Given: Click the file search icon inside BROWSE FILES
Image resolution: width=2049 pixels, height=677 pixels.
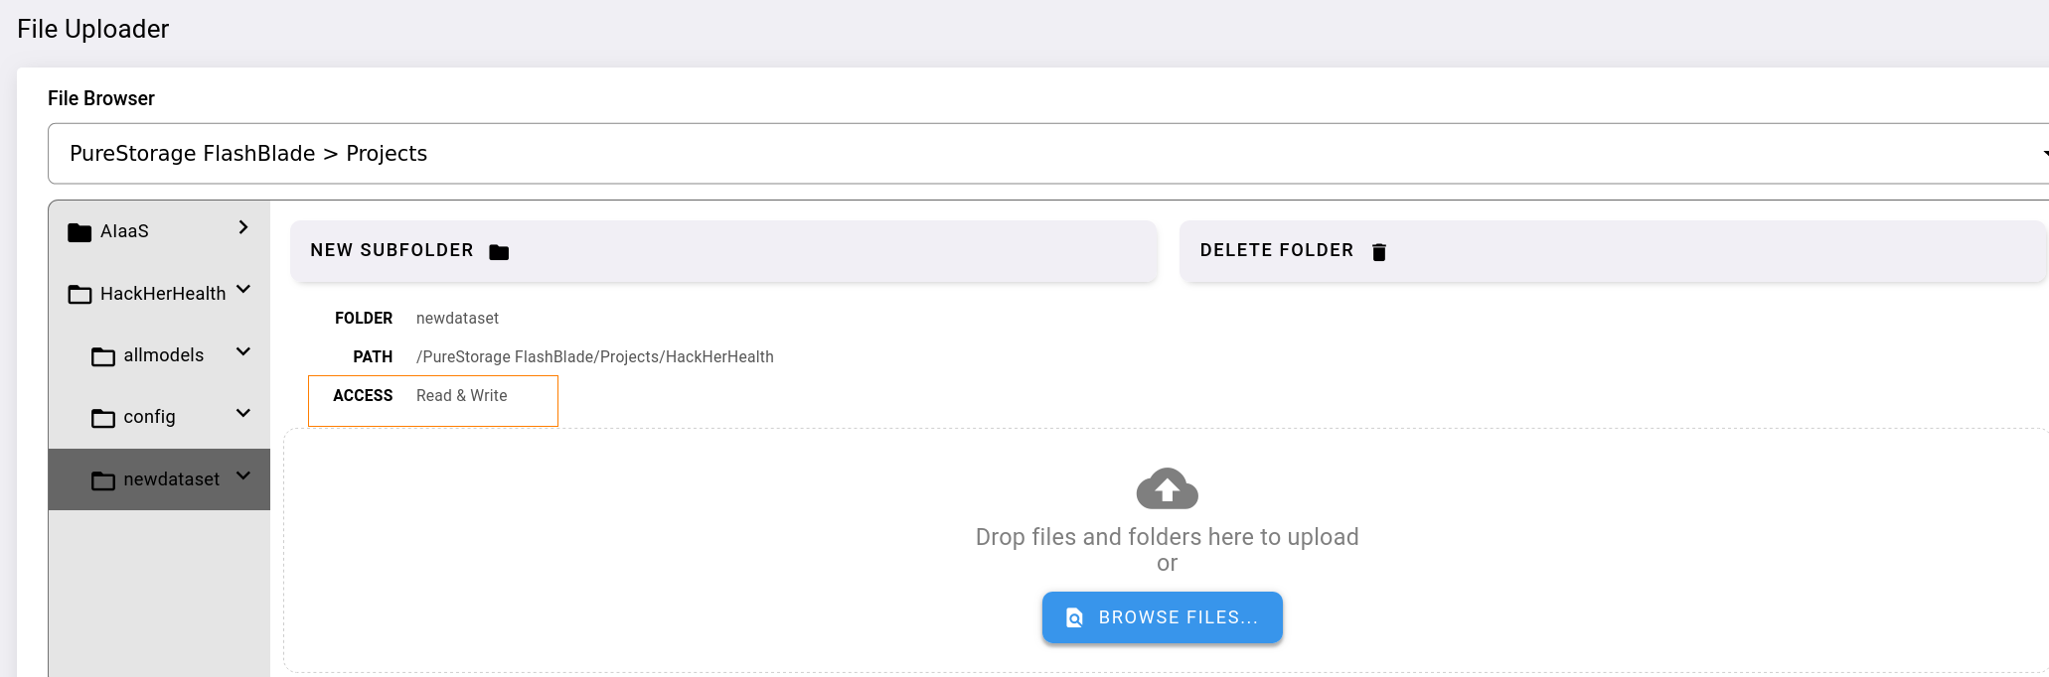Looking at the screenshot, I should point(1073,616).
